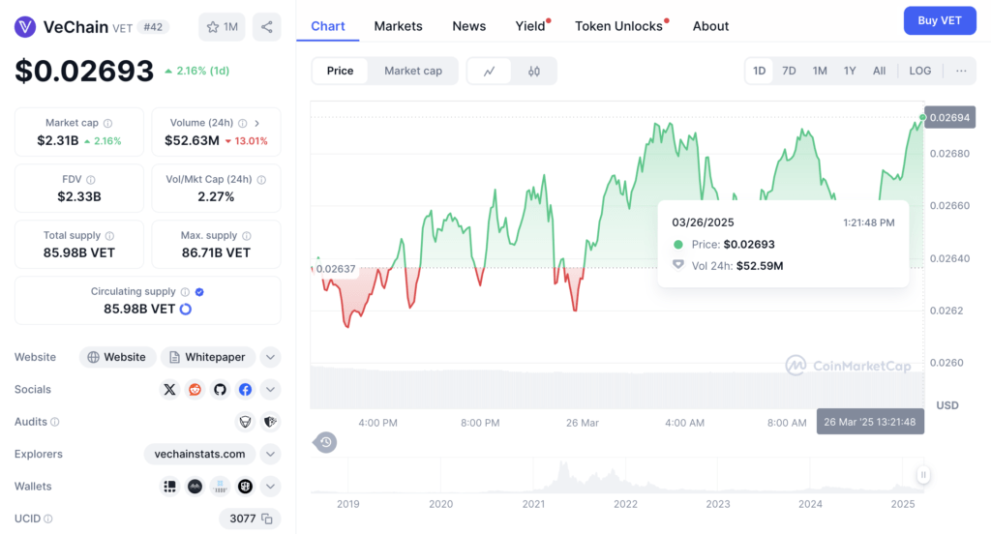
Task: Open the X (Twitter) social icon
Action: tap(169, 389)
